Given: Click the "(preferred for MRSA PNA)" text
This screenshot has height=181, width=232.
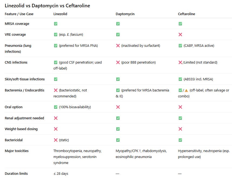Looking at the screenshot, I should pos(78,45).
